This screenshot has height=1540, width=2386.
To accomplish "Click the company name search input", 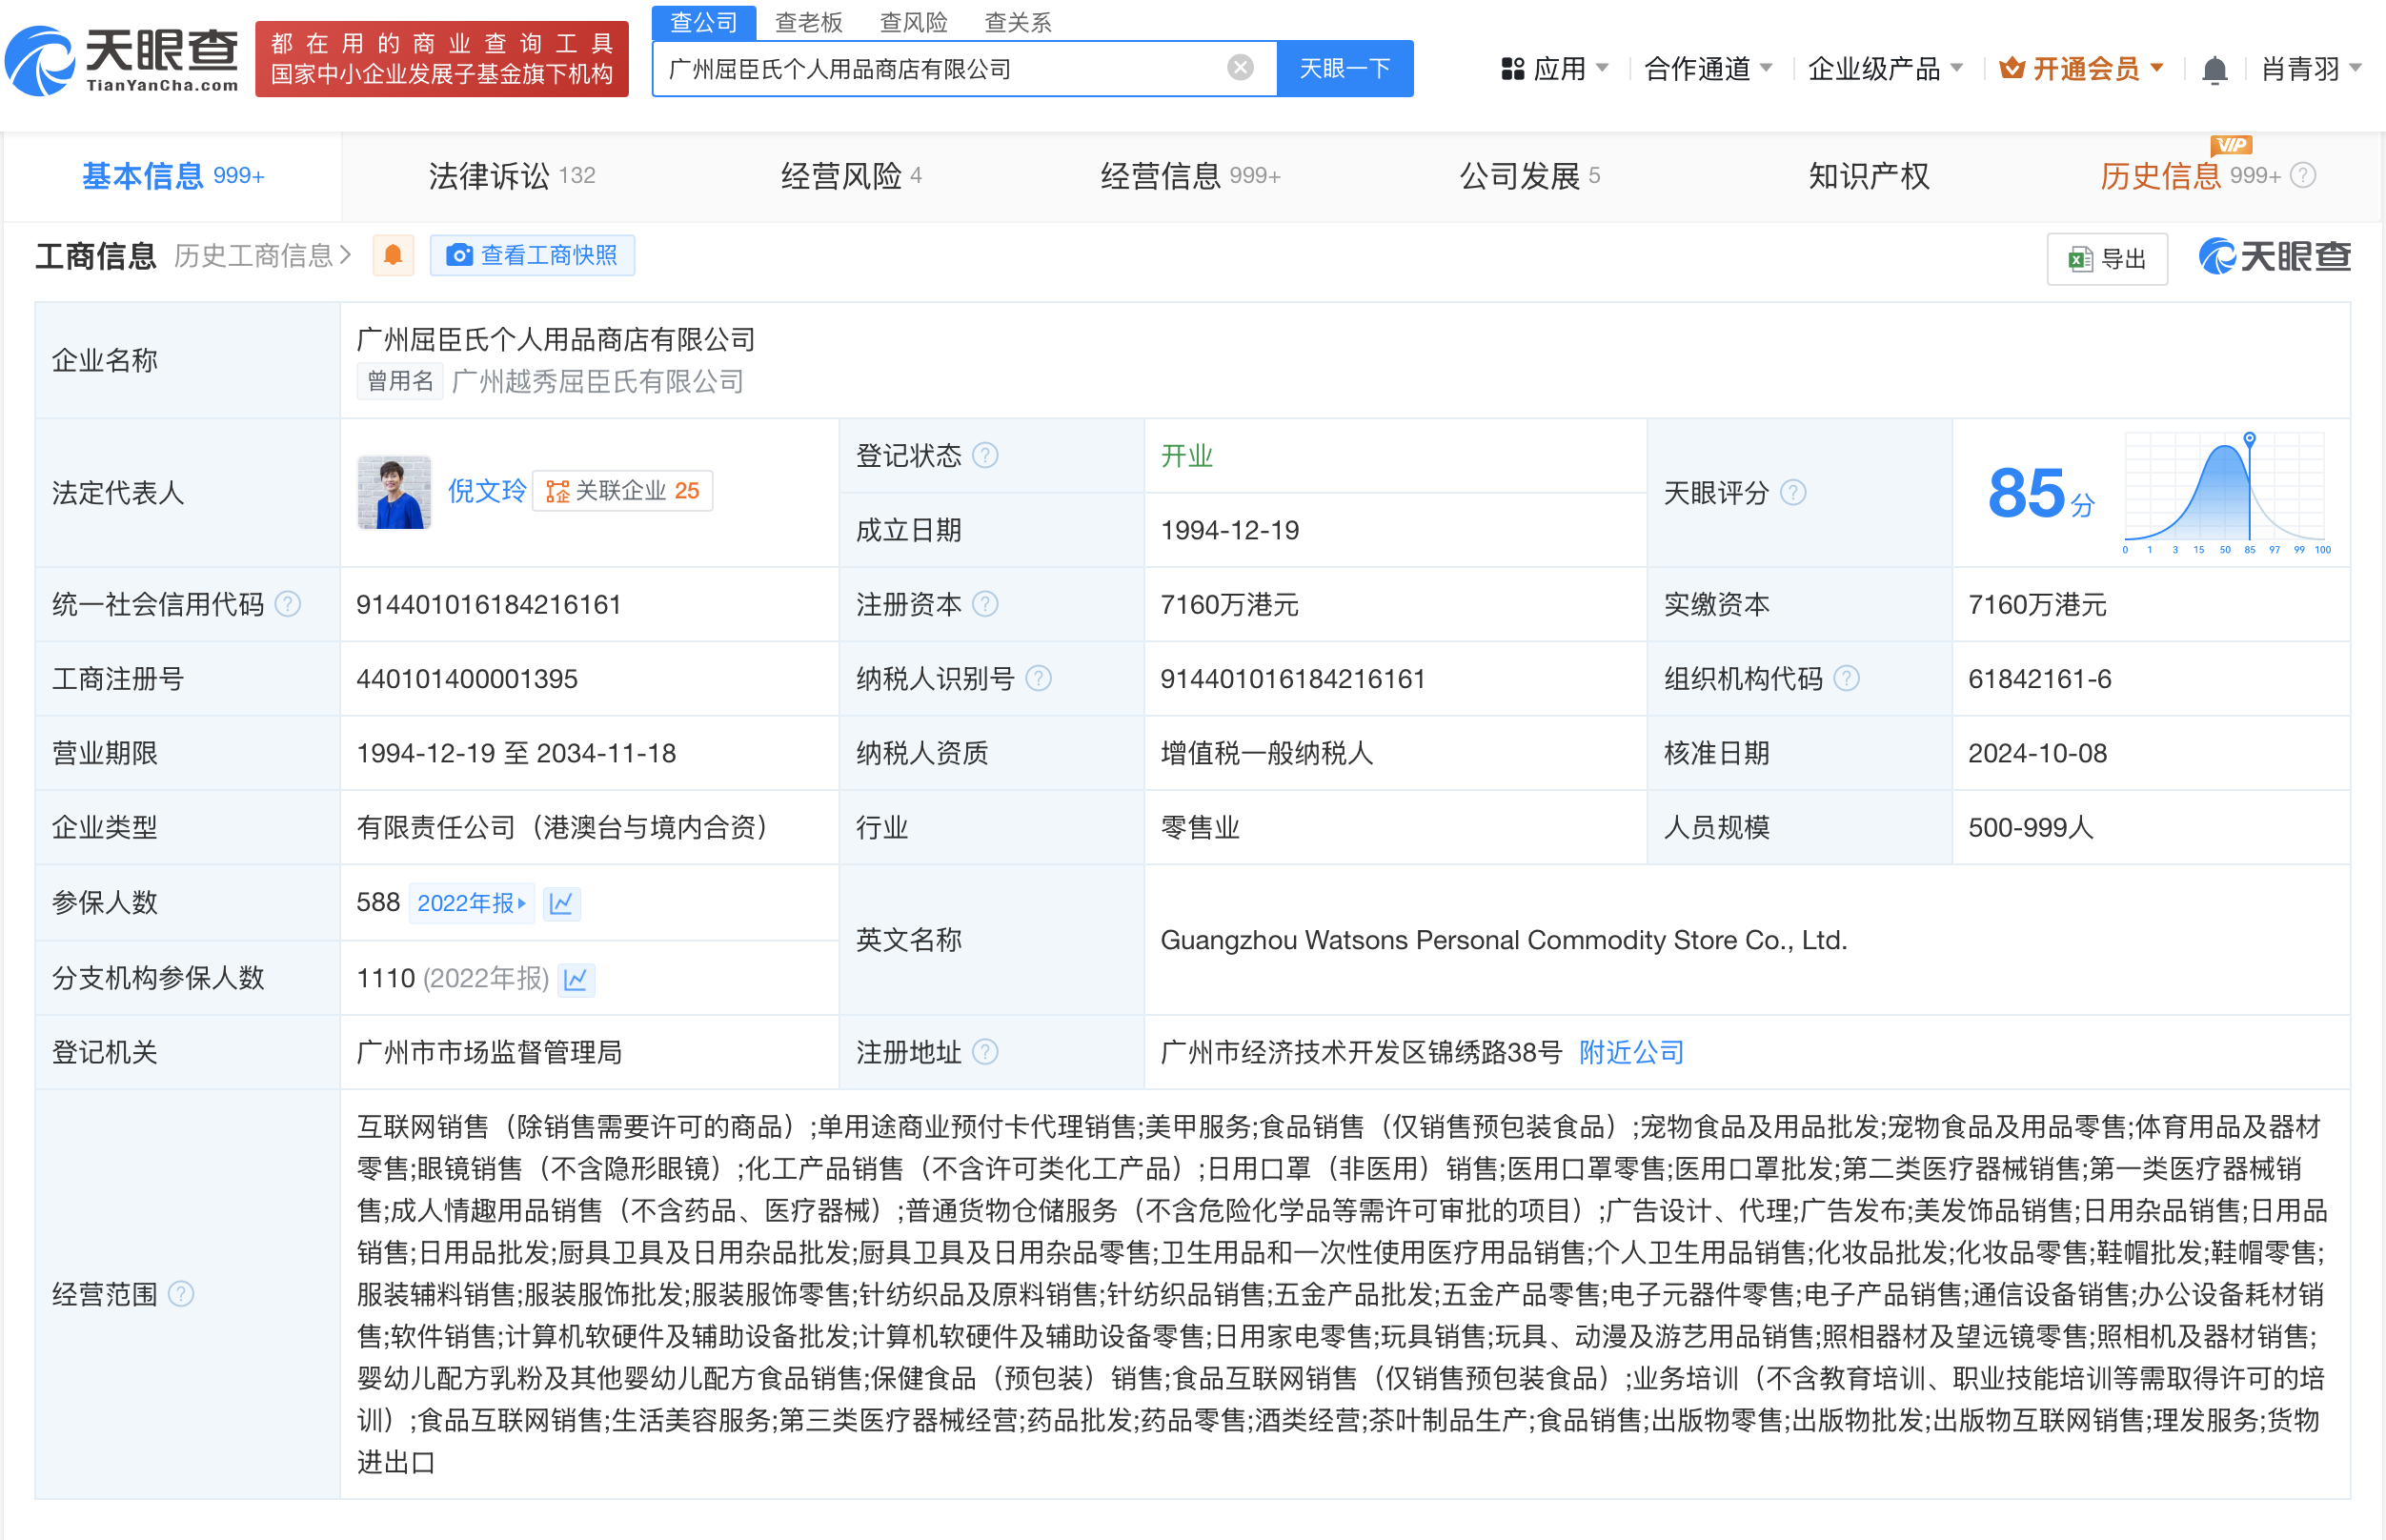I will (940, 69).
